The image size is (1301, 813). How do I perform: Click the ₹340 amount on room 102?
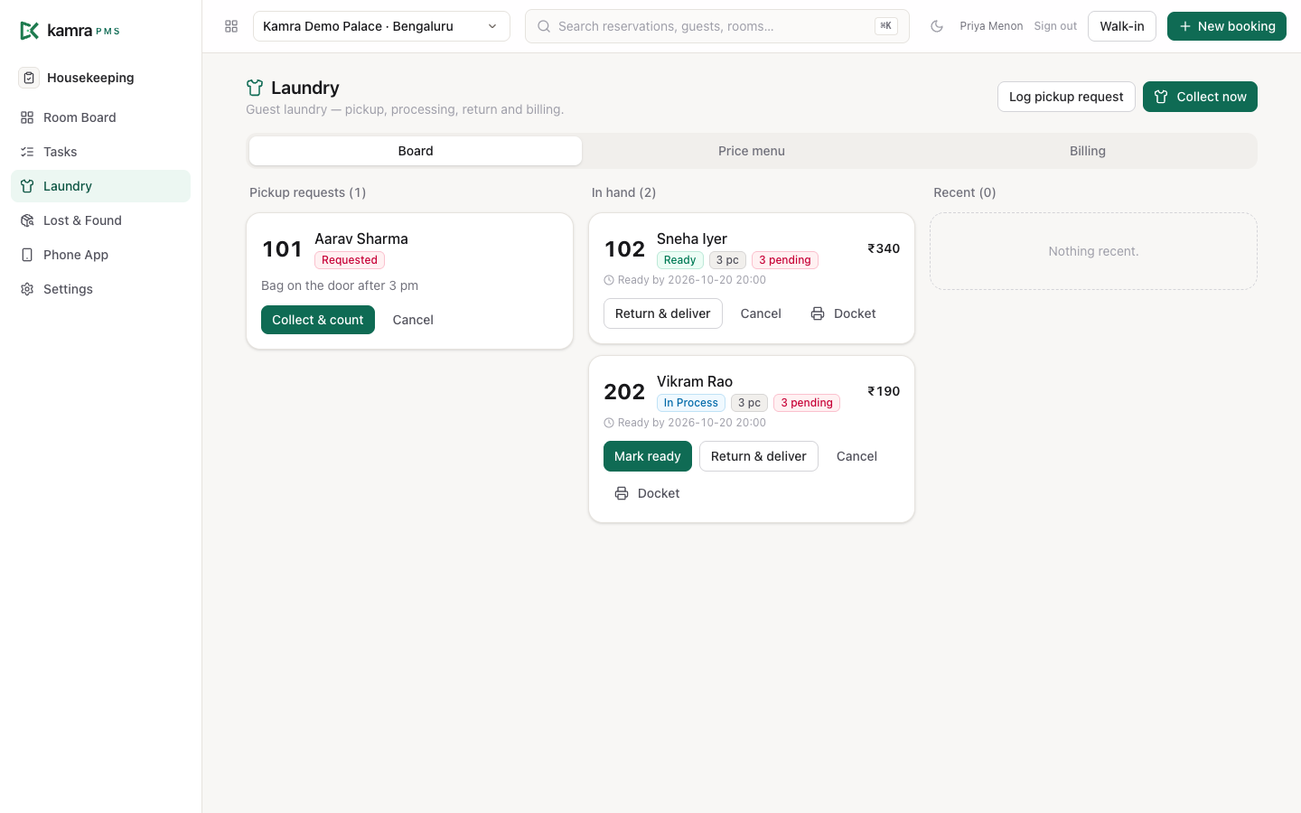tap(884, 248)
